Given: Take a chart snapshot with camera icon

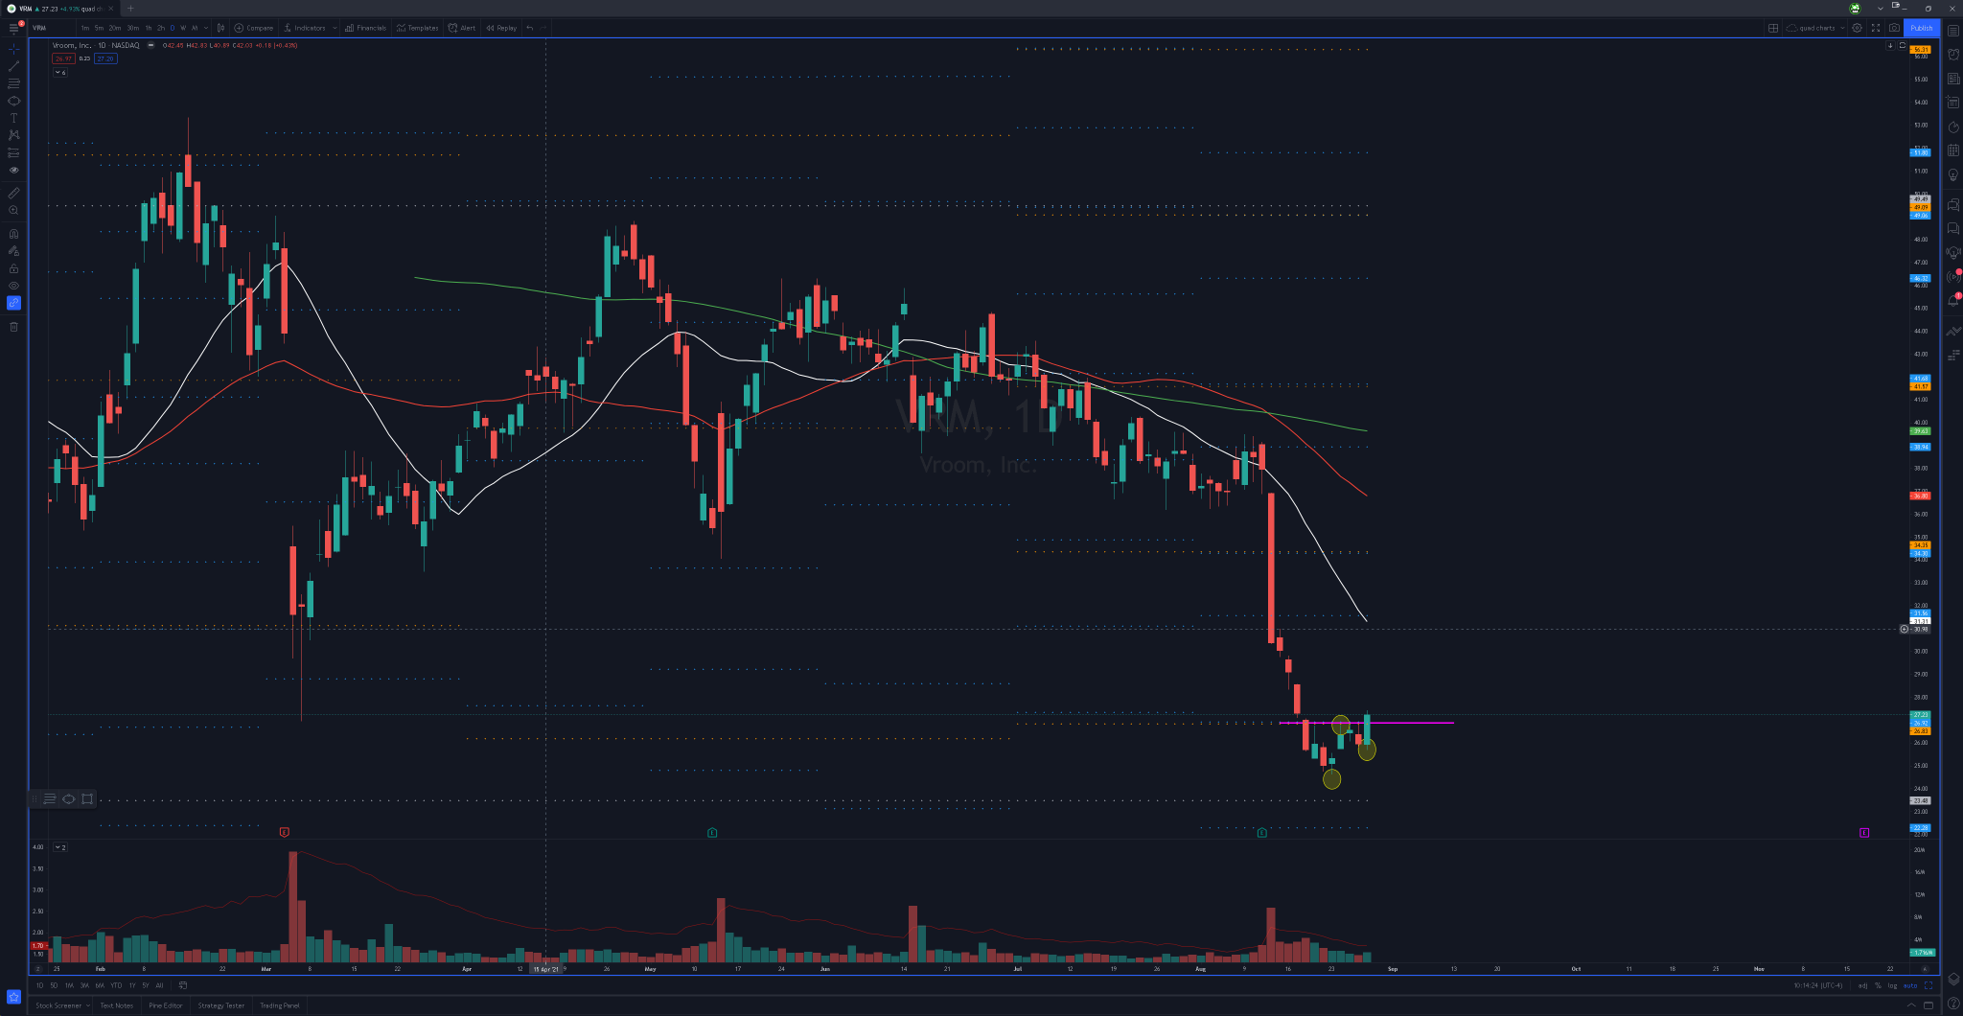Looking at the screenshot, I should 1894,28.
